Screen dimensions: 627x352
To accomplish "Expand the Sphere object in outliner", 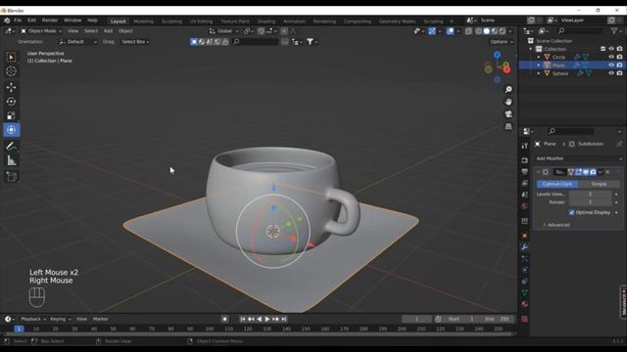I will click(539, 73).
